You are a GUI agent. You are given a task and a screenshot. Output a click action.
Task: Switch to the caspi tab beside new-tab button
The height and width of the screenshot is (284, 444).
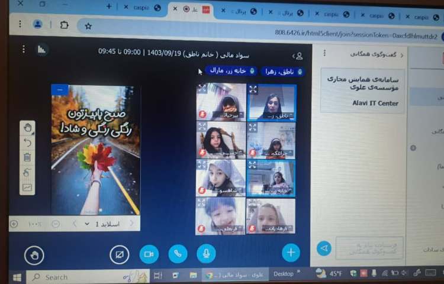141,8
